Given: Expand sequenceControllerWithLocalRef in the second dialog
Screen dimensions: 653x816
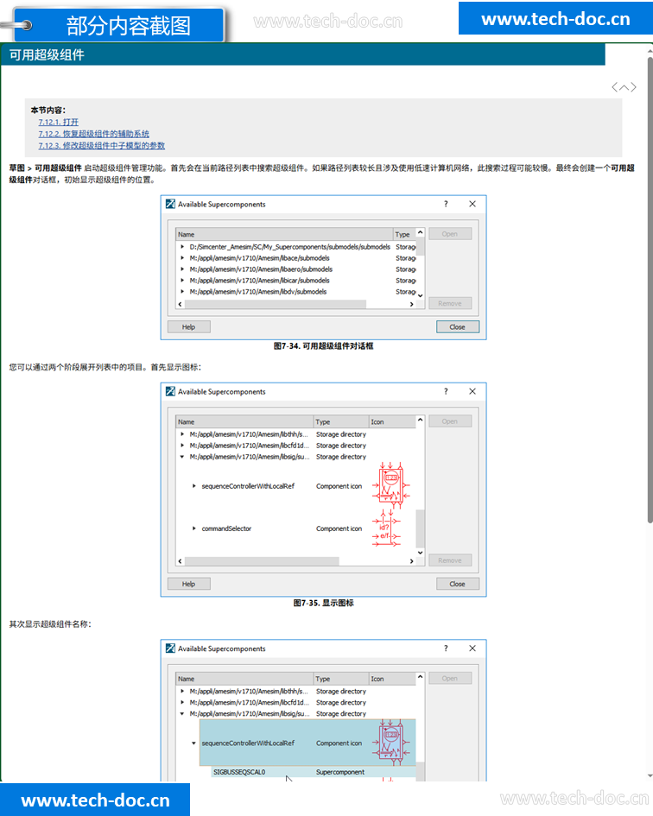Looking at the screenshot, I should (194, 486).
